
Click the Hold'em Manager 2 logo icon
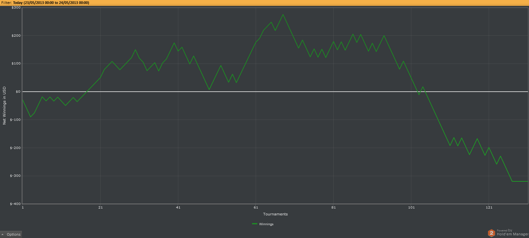pyautogui.click(x=491, y=233)
